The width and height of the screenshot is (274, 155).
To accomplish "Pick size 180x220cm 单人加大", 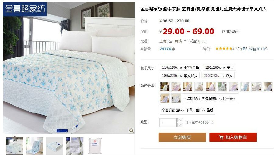I will (x=180, y=75).
